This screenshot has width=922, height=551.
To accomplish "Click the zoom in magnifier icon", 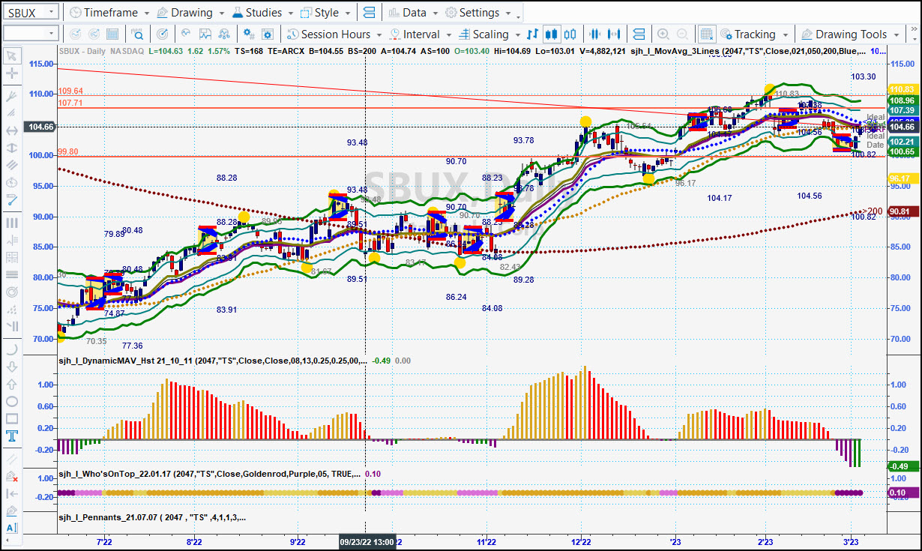I will pos(663,34).
